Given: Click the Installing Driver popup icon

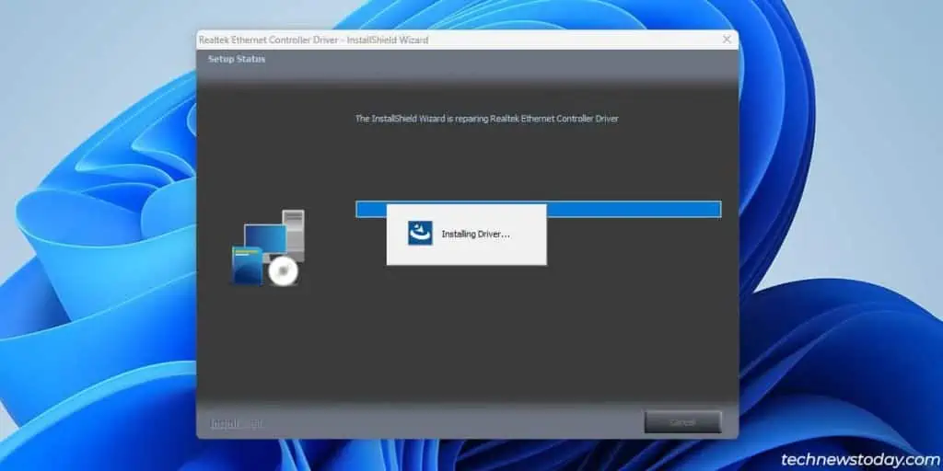Looking at the screenshot, I should [420, 233].
